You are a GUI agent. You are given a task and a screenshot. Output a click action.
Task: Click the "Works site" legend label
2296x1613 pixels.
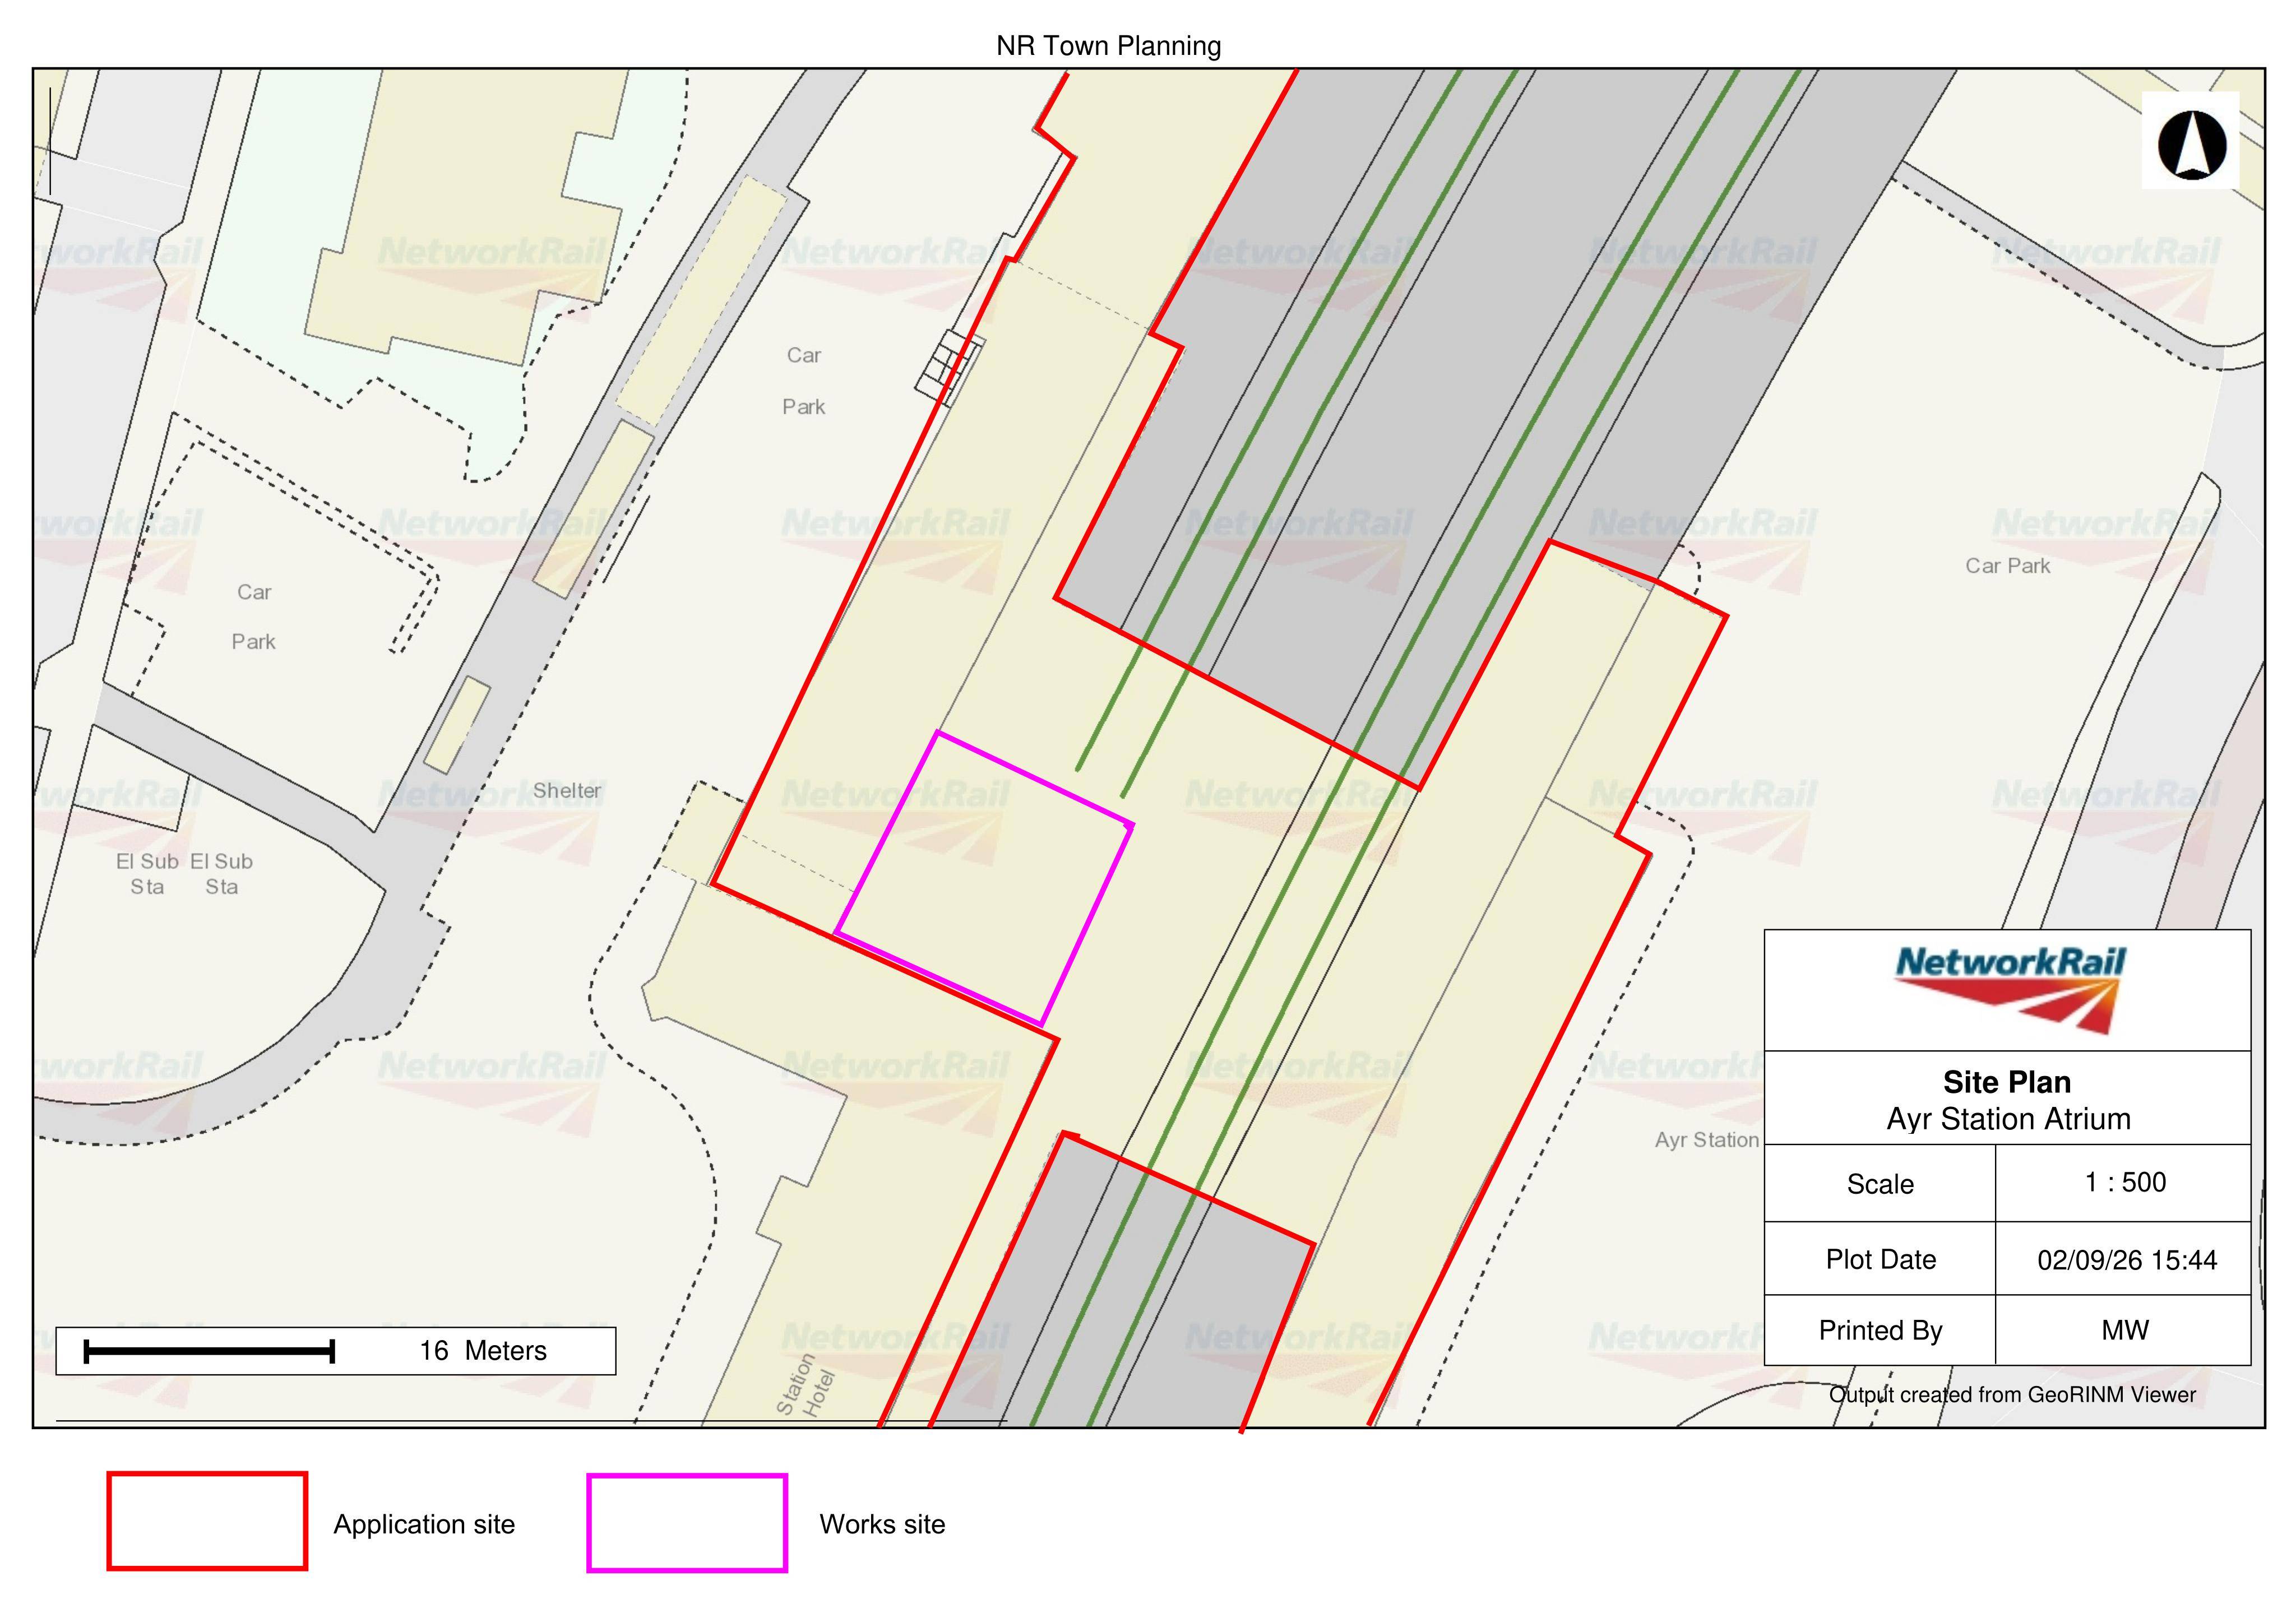882,1524
